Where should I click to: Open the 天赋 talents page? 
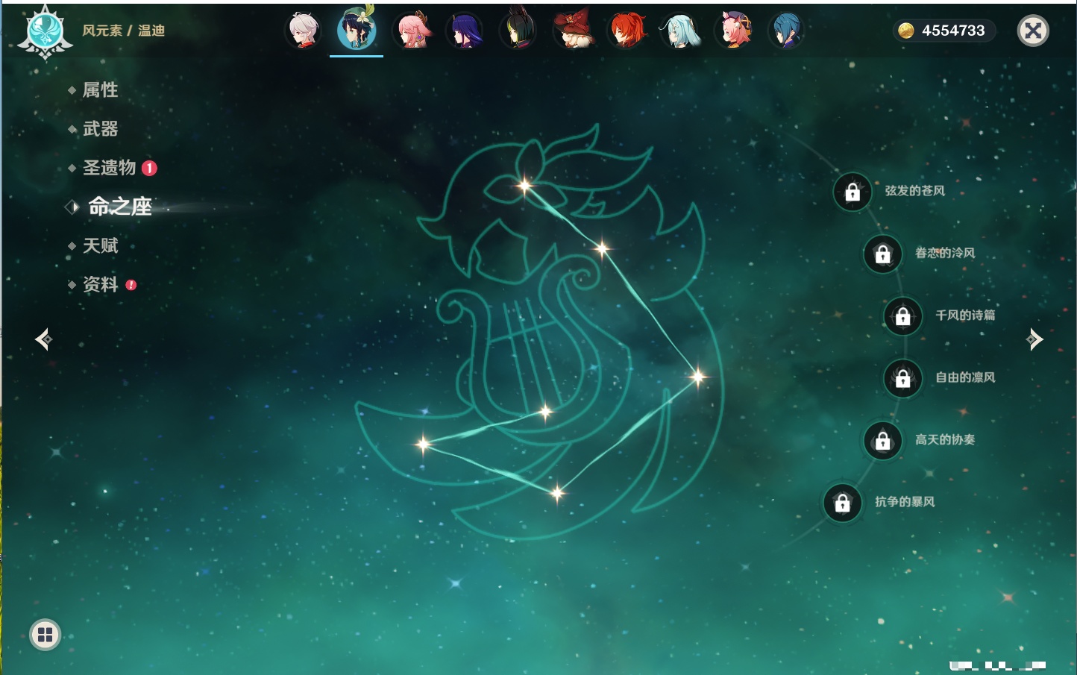[x=100, y=245]
